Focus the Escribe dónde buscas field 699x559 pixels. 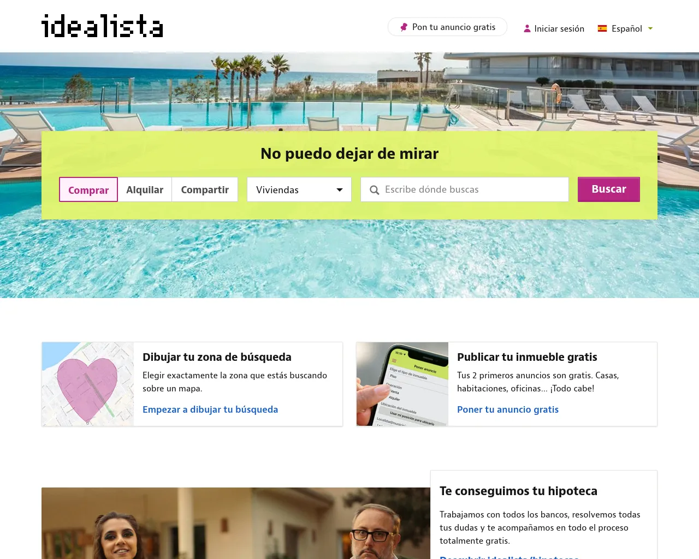coord(465,189)
